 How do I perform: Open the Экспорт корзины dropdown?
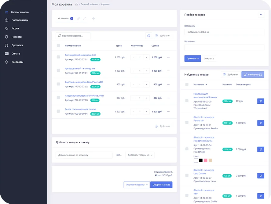[x=137, y=185]
